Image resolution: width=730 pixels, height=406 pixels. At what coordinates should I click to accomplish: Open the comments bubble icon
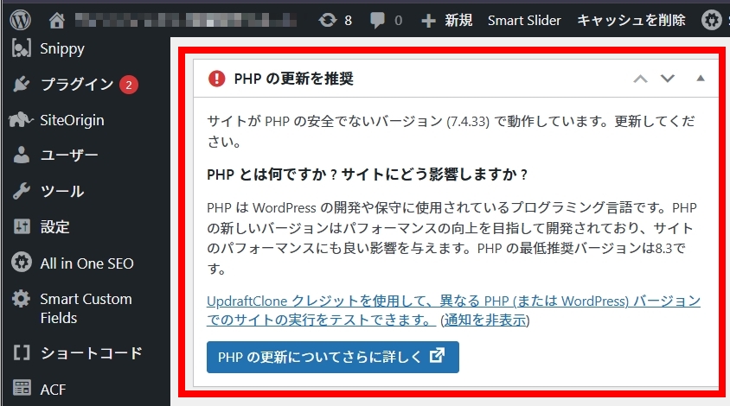(377, 21)
